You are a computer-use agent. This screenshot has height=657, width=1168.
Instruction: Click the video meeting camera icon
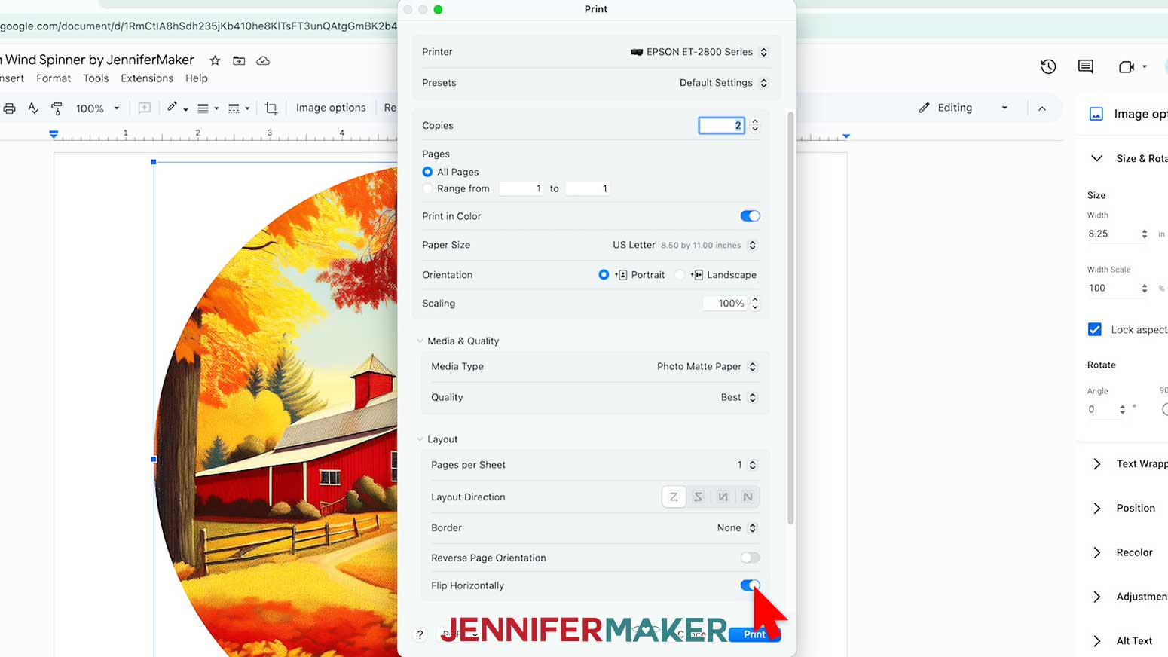click(1127, 66)
